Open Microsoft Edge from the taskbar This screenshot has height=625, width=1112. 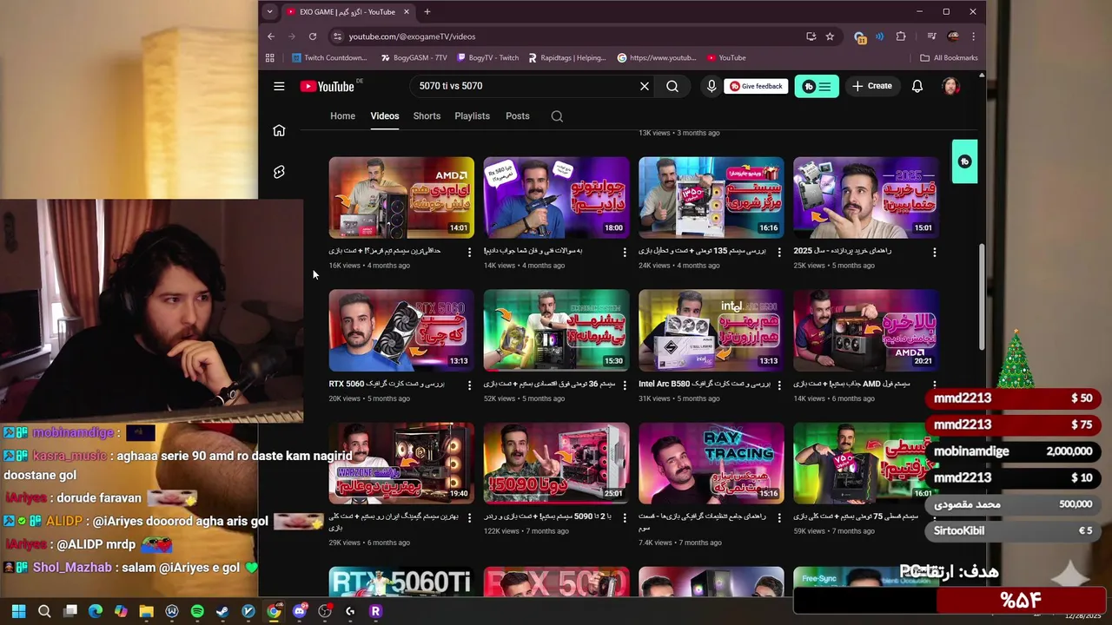[x=96, y=611]
